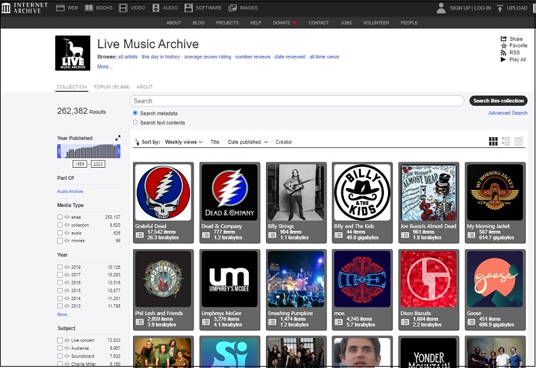Check the etree media type box
This screenshot has width=536, height=368.
coord(60,217)
